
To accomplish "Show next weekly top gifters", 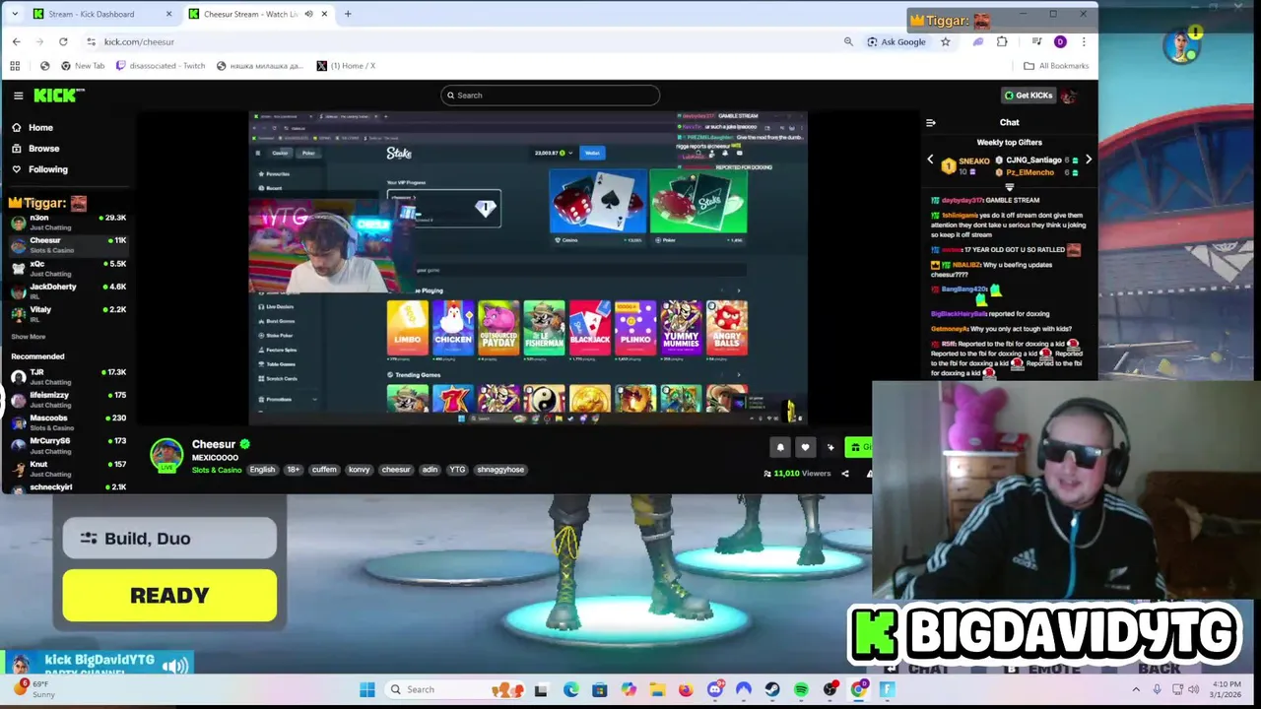I will tap(1088, 160).
